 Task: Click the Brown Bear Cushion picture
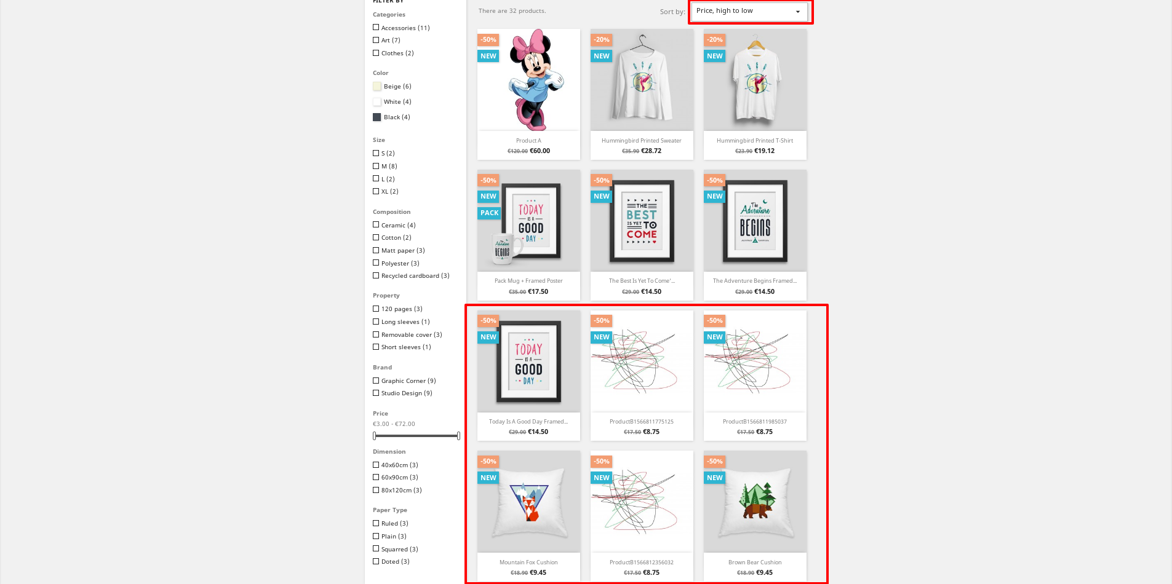[x=755, y=501]
